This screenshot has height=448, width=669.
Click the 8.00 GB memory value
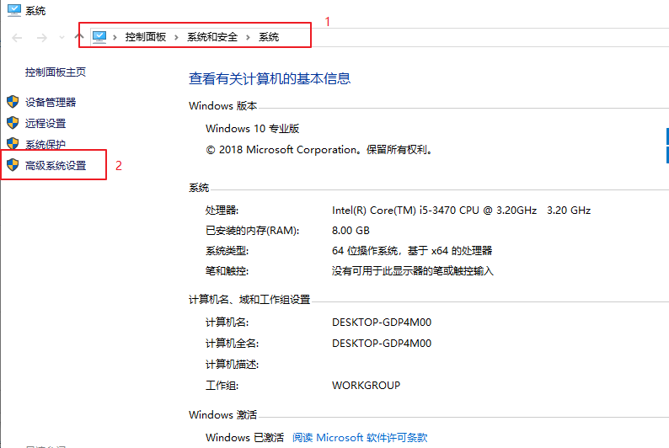click(351, 231)
